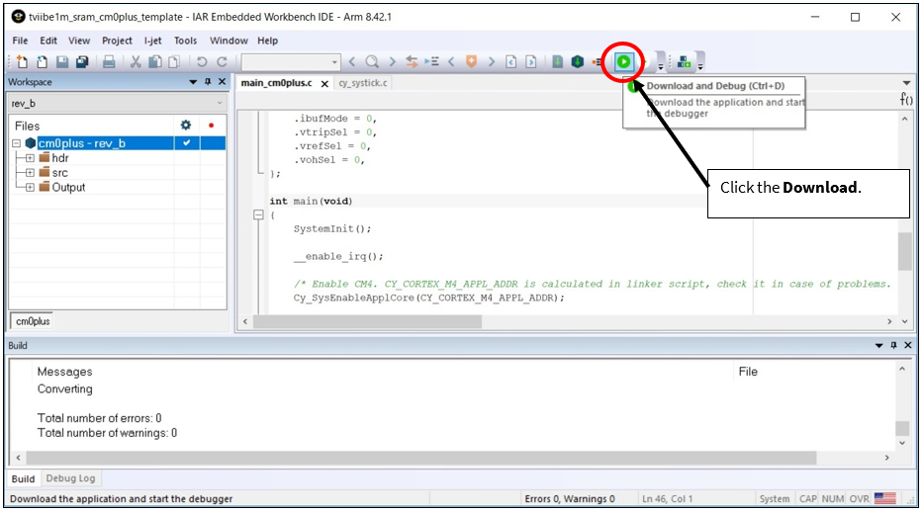Click the Make build icon
924x512 pixels.
point(578,62)
